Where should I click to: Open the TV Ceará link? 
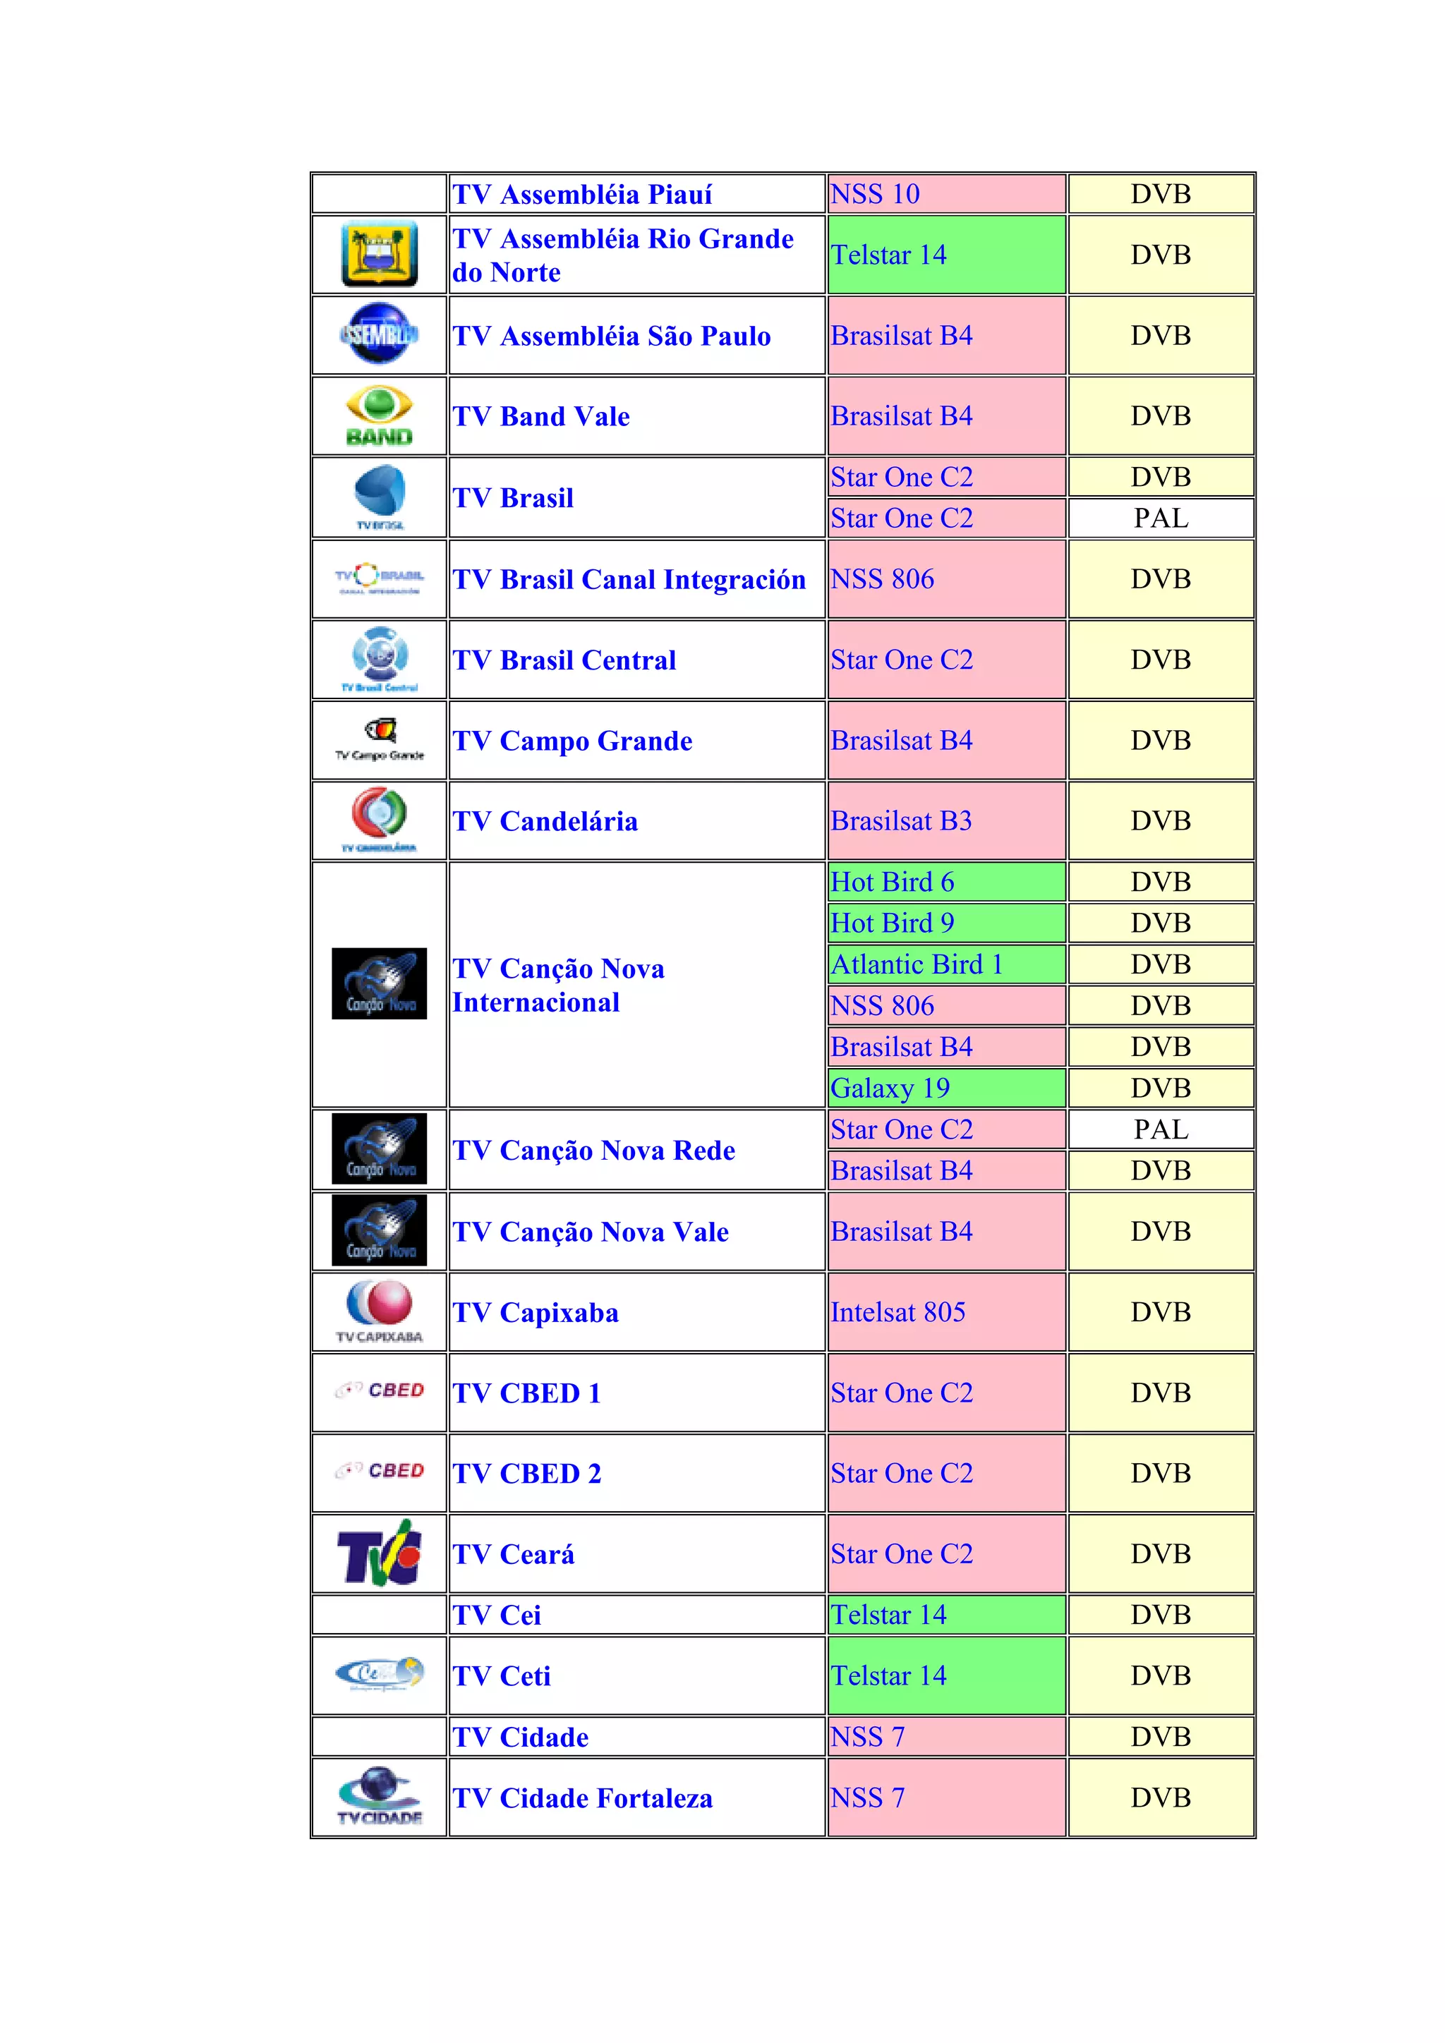(514, 1555)
